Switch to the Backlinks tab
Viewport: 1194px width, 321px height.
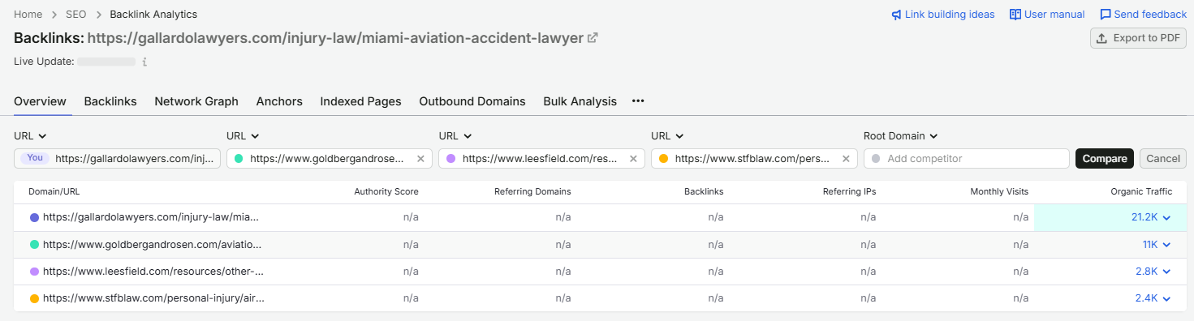110,101
